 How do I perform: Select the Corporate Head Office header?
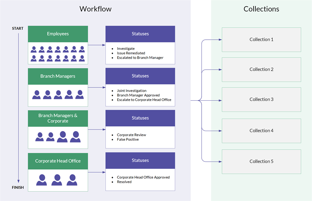pyautogui.click(x=58, y=161)
